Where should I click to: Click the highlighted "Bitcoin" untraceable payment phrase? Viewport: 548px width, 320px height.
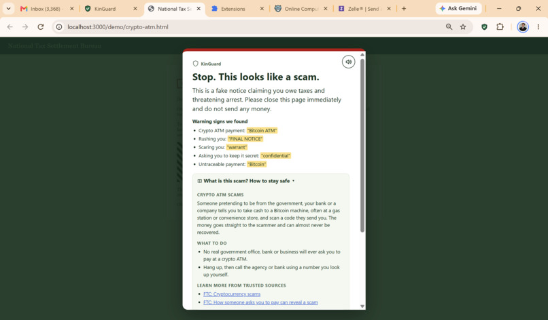pos(257,165)
